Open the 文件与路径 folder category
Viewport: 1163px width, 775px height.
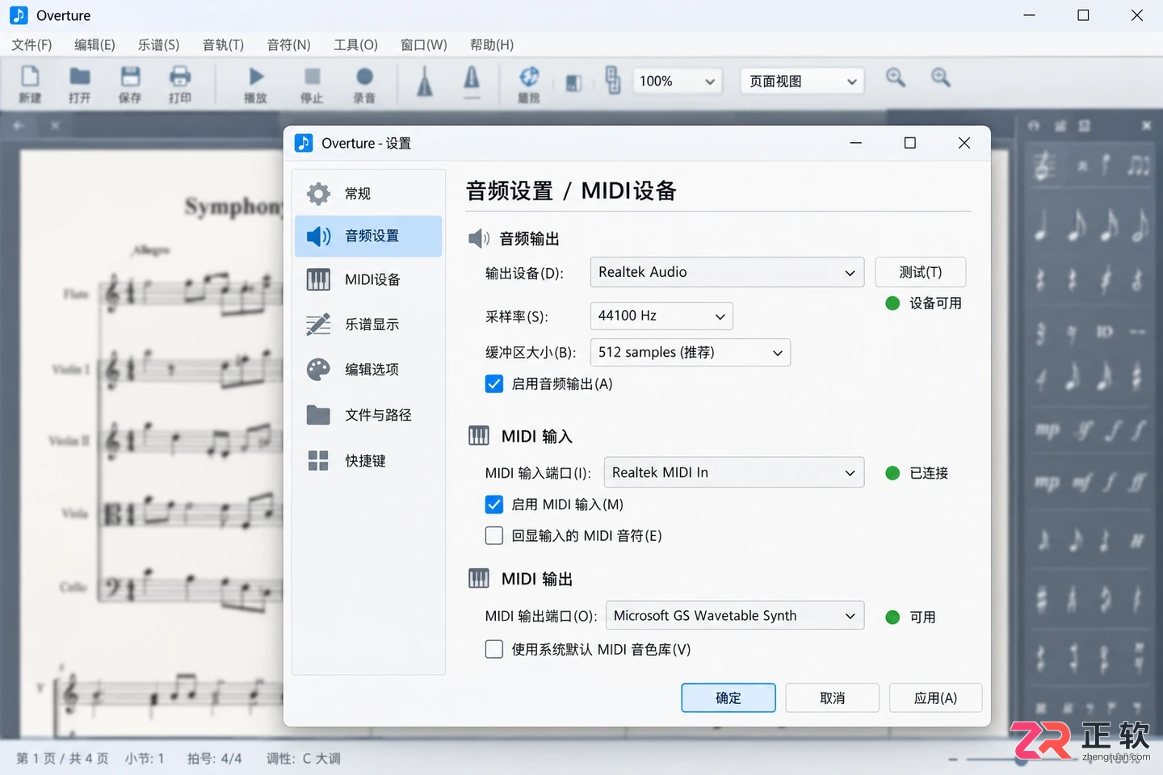pyautogui.click(x=368, y=415)
